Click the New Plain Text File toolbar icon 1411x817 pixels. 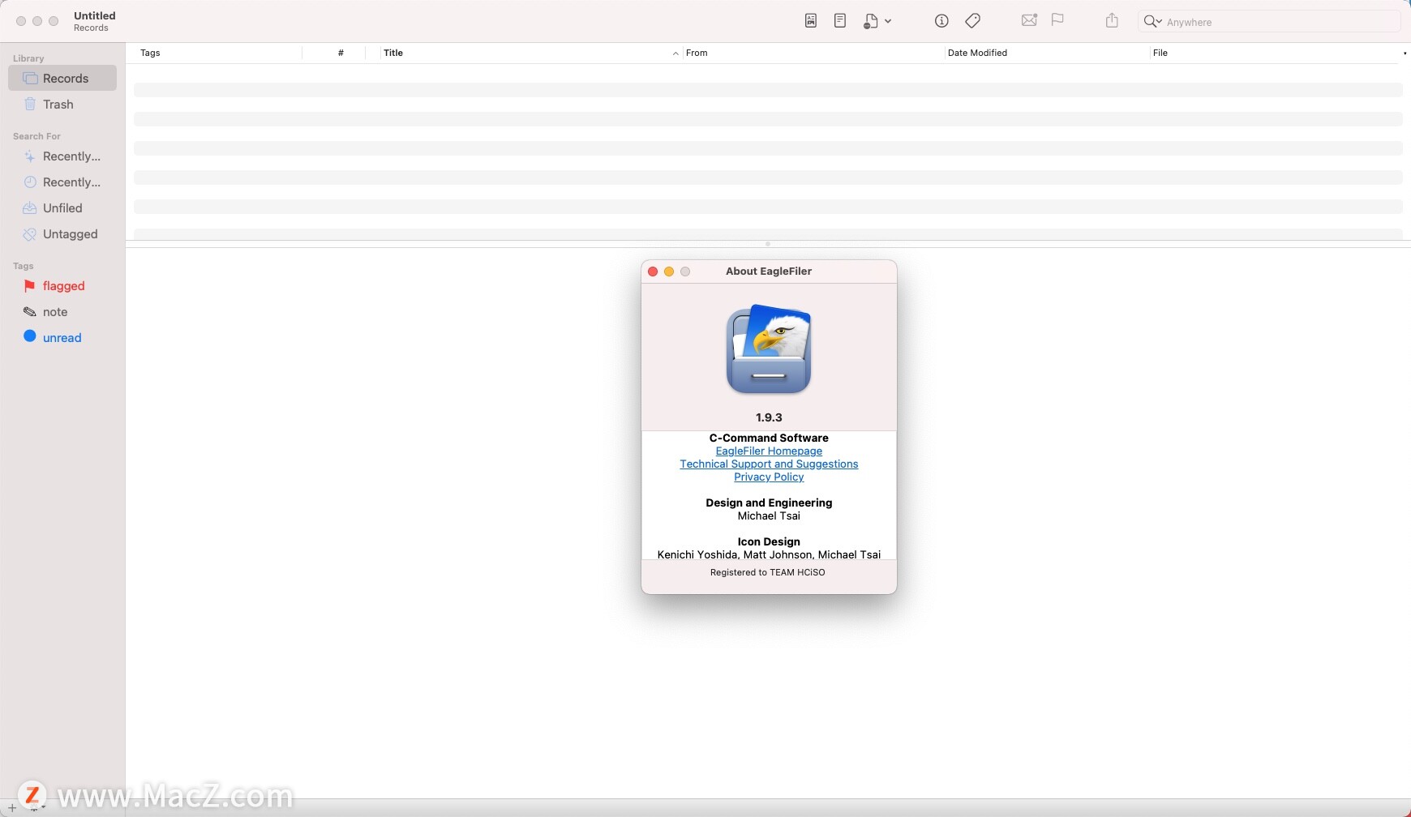840,21
